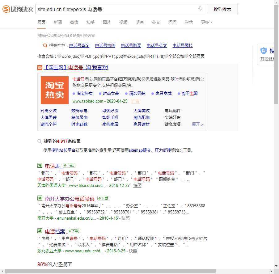Screen dimensions: 279x274
Task: Switch to the 新闻 tab
Action: point(58,22)
